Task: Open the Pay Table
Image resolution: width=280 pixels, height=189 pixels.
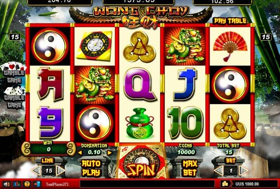Action: (230, 21)
